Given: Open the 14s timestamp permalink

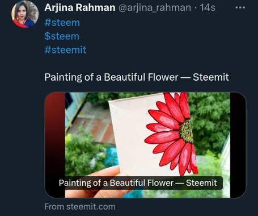Looking at the screenshot, I should 208,8.
